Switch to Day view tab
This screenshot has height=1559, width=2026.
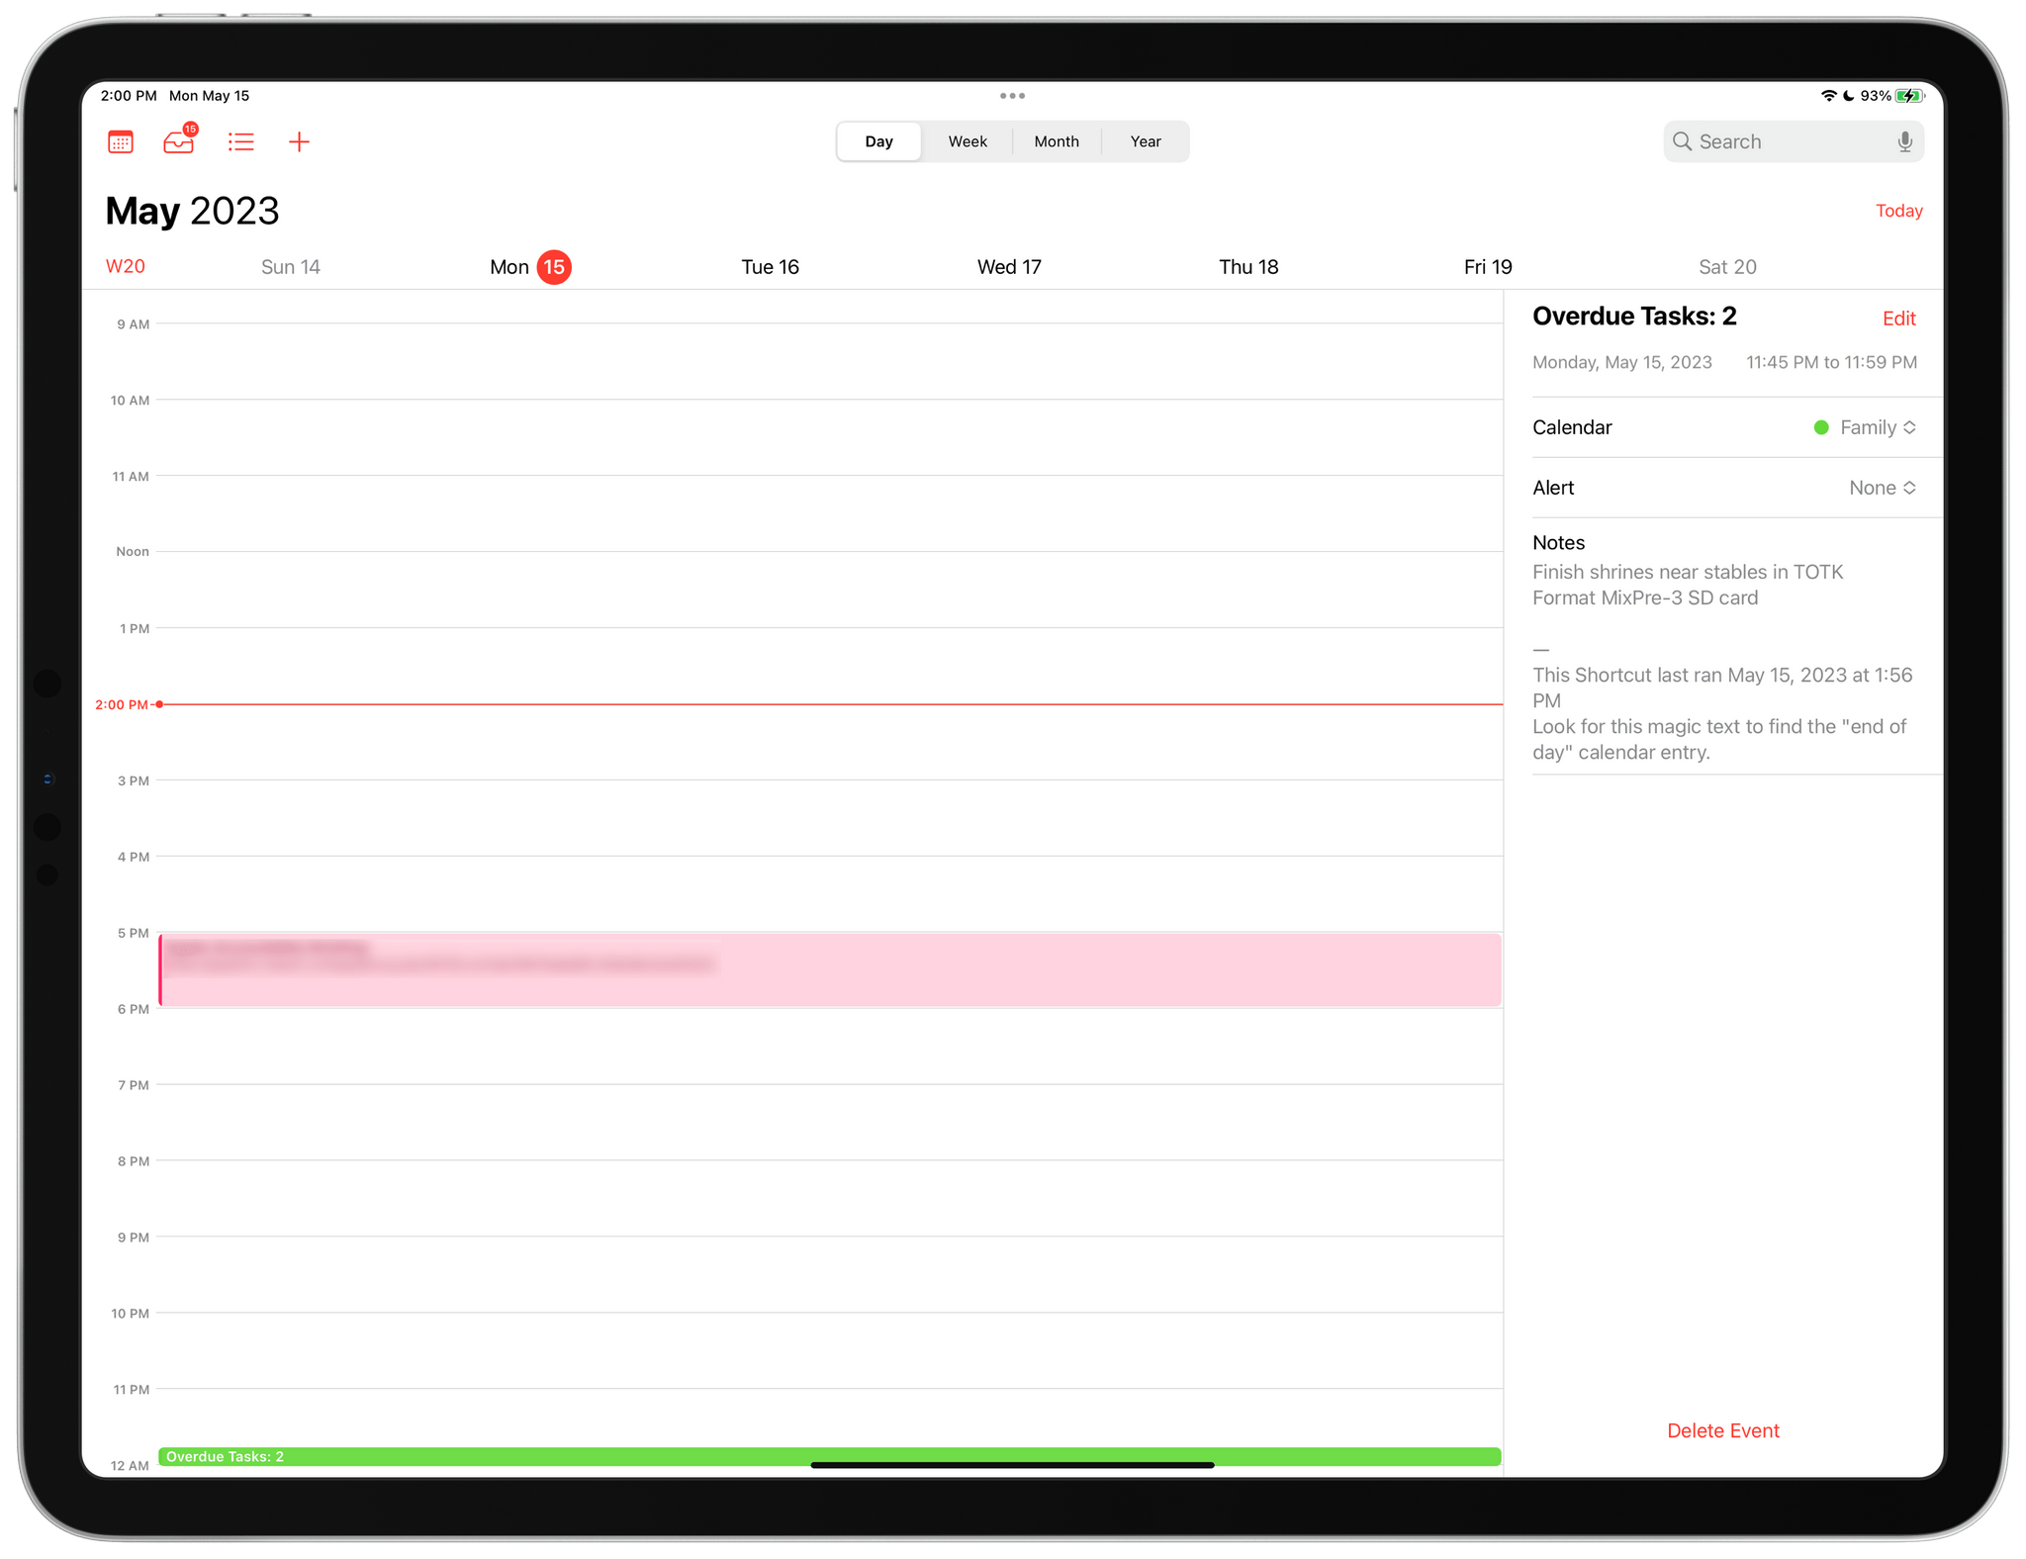pos(879,140)
